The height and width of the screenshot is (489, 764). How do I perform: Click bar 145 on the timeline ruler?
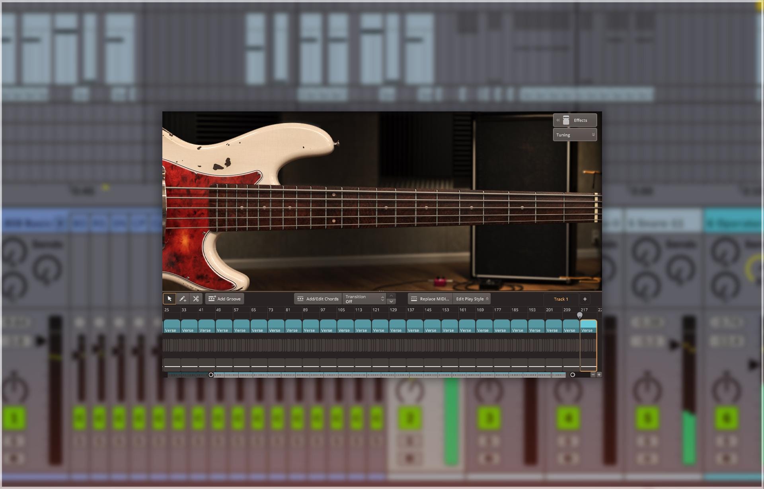(x=428, y=310)
